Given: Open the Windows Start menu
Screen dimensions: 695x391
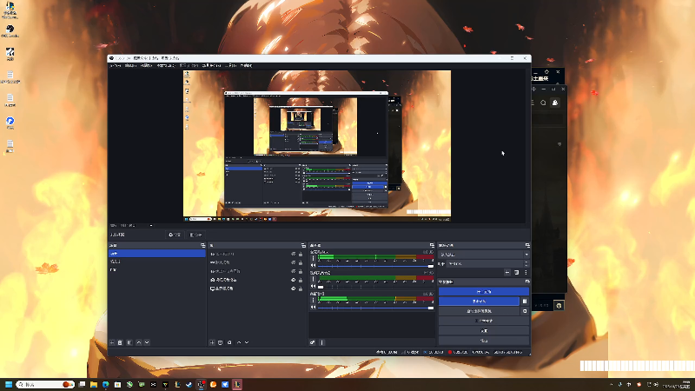Looking at the screenshot, I should point(9,384).
